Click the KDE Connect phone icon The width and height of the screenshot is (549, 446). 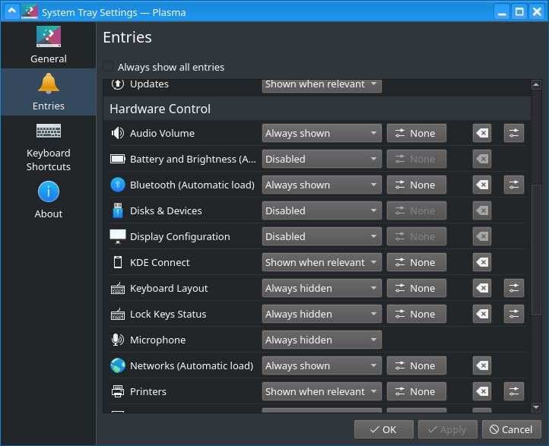(118, 262)
